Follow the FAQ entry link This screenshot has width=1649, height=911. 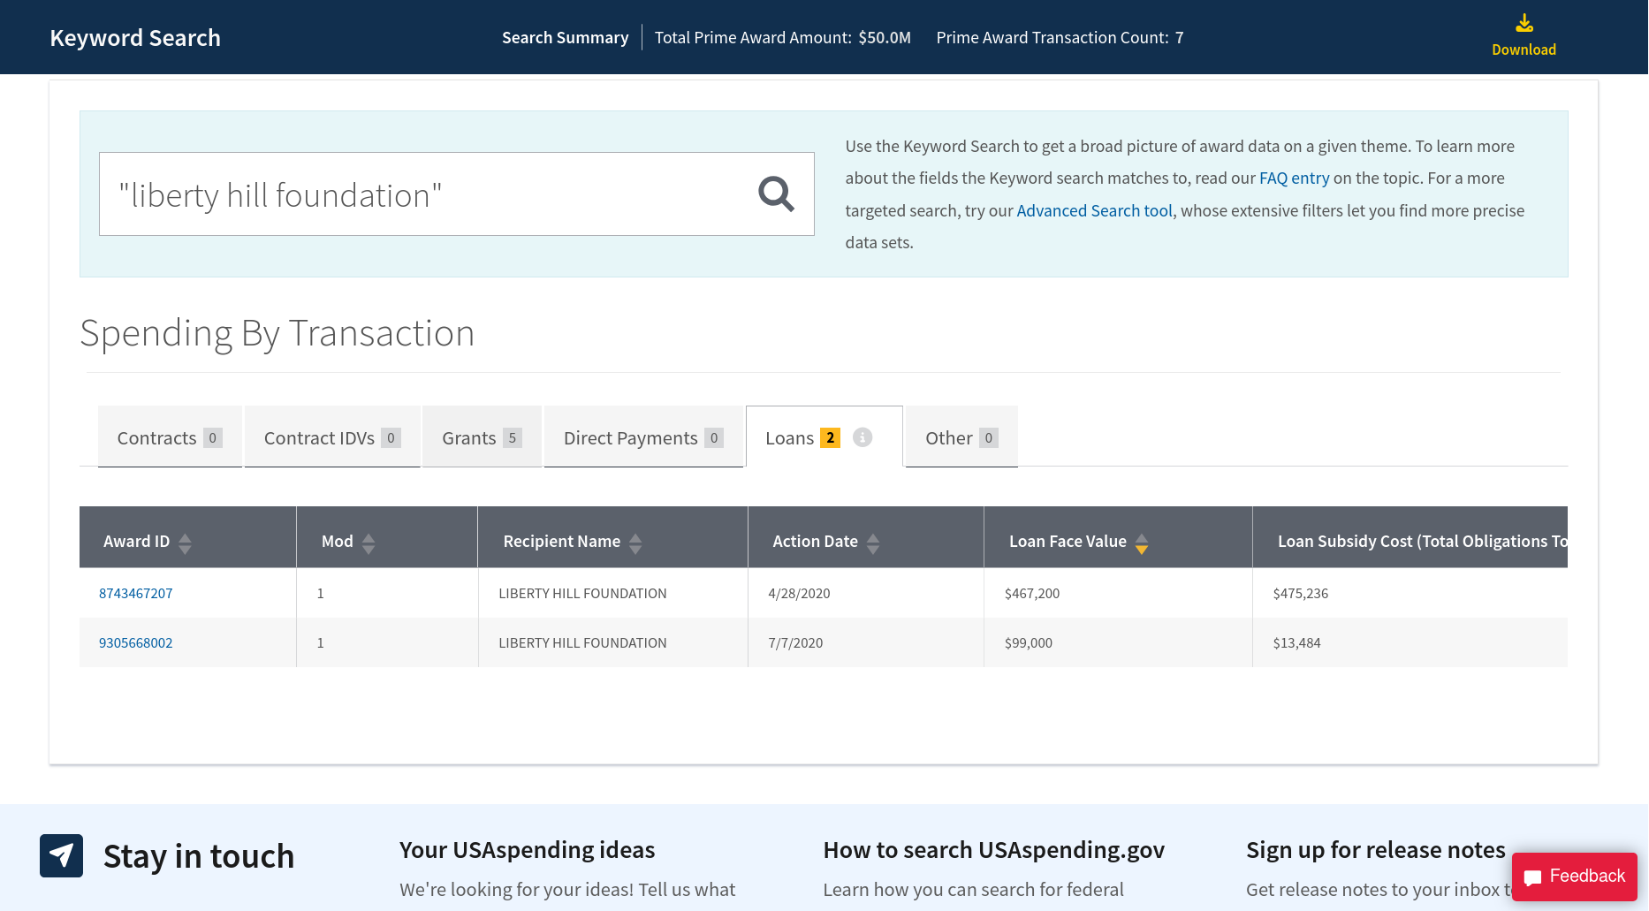tap(1294, 178)
